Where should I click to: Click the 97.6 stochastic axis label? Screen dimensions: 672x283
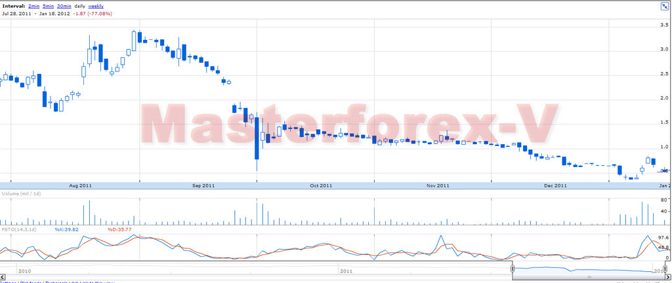point(664,237)
